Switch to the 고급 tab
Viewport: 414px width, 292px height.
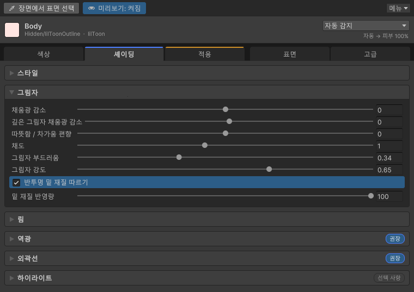click(x=370, y=54)
